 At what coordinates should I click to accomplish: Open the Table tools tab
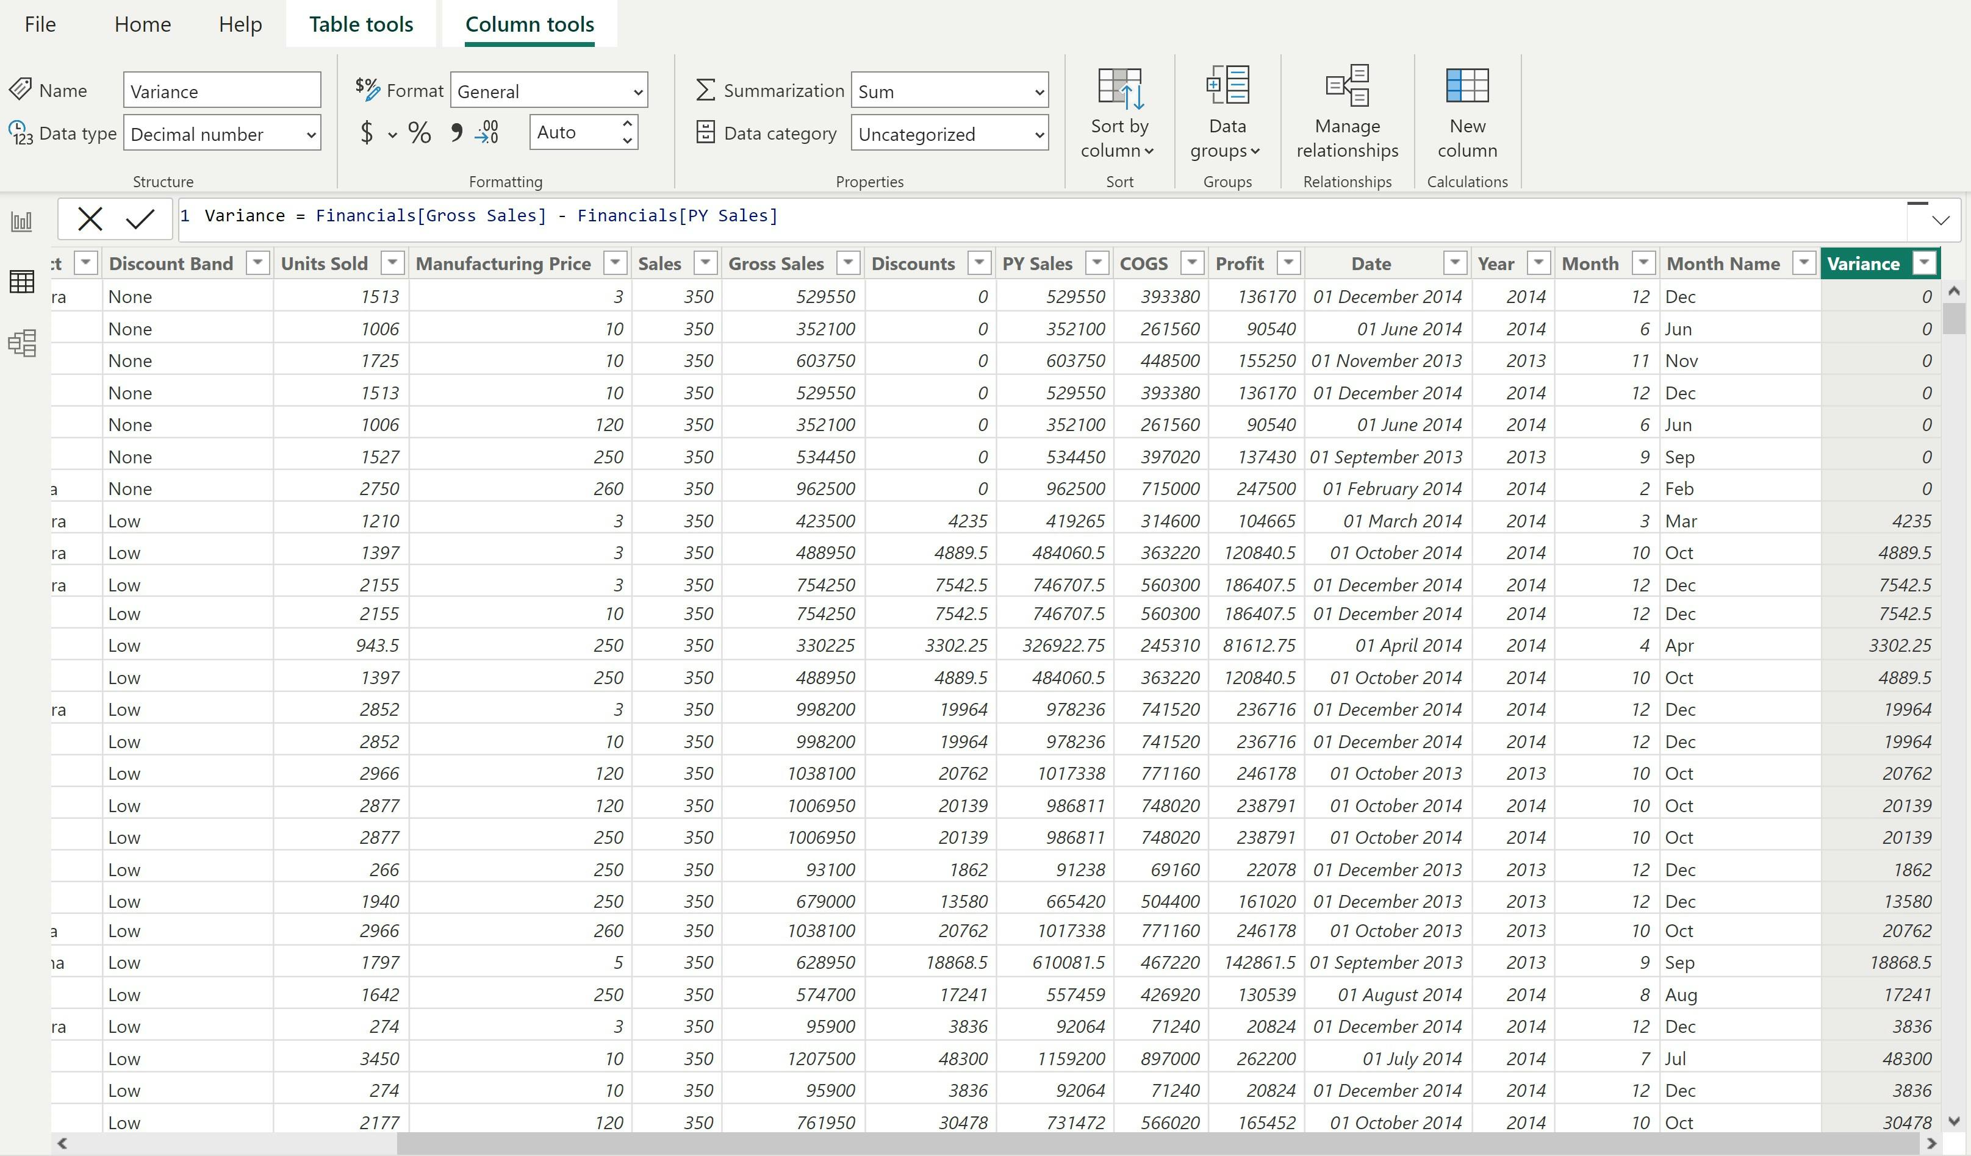(x=361, y=24)
